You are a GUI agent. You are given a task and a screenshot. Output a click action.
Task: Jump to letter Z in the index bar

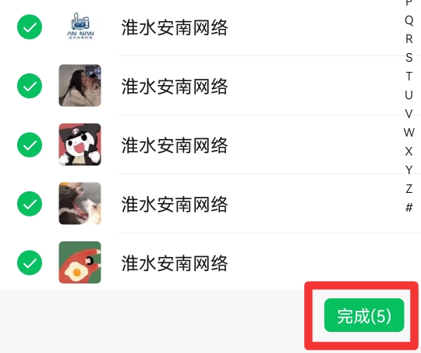(x=409, y=189)
